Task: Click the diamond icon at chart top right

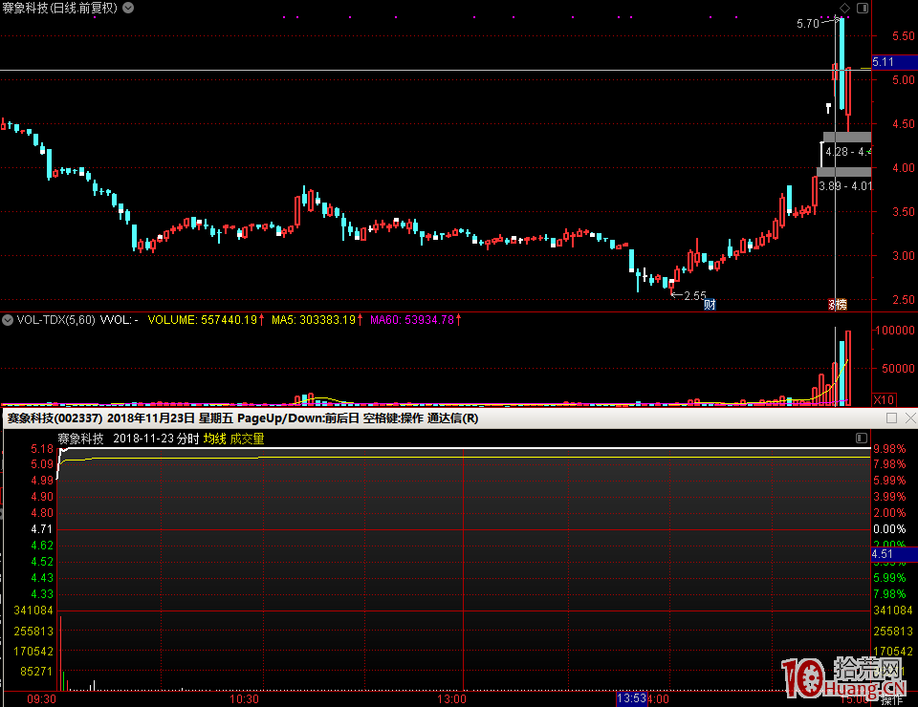Action: [844, 8]
